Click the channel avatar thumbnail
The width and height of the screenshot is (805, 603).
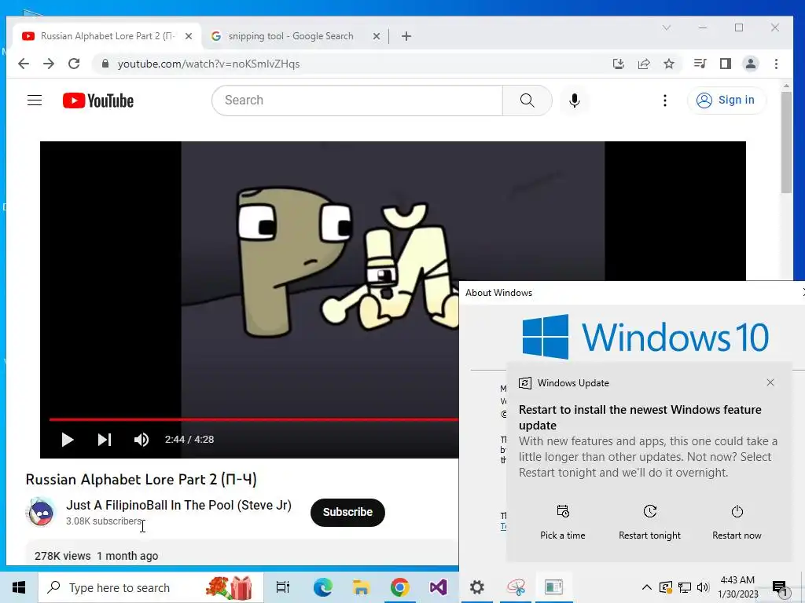(x=41, y=512)
